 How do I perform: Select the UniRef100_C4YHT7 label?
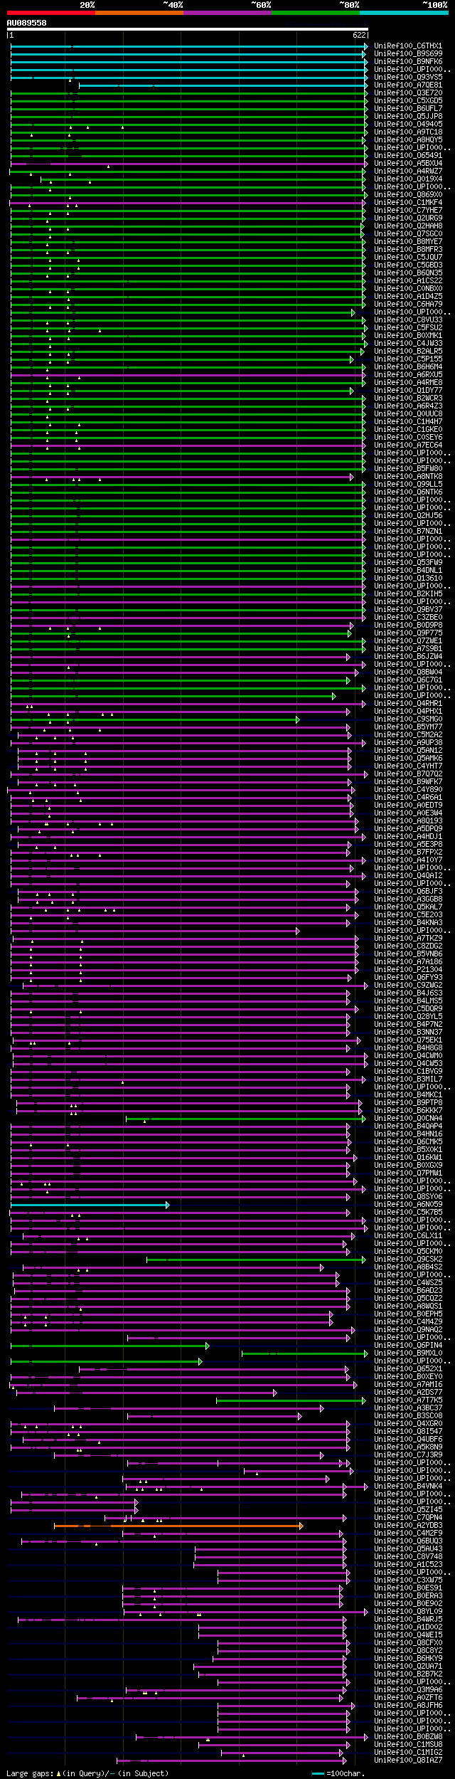tap(408, 766)
